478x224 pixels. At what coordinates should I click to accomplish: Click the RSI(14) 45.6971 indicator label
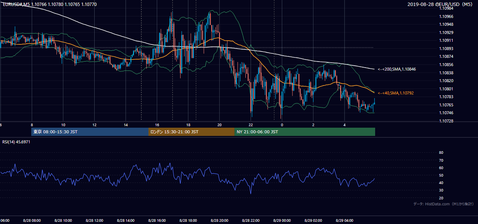tap(16, 142)
